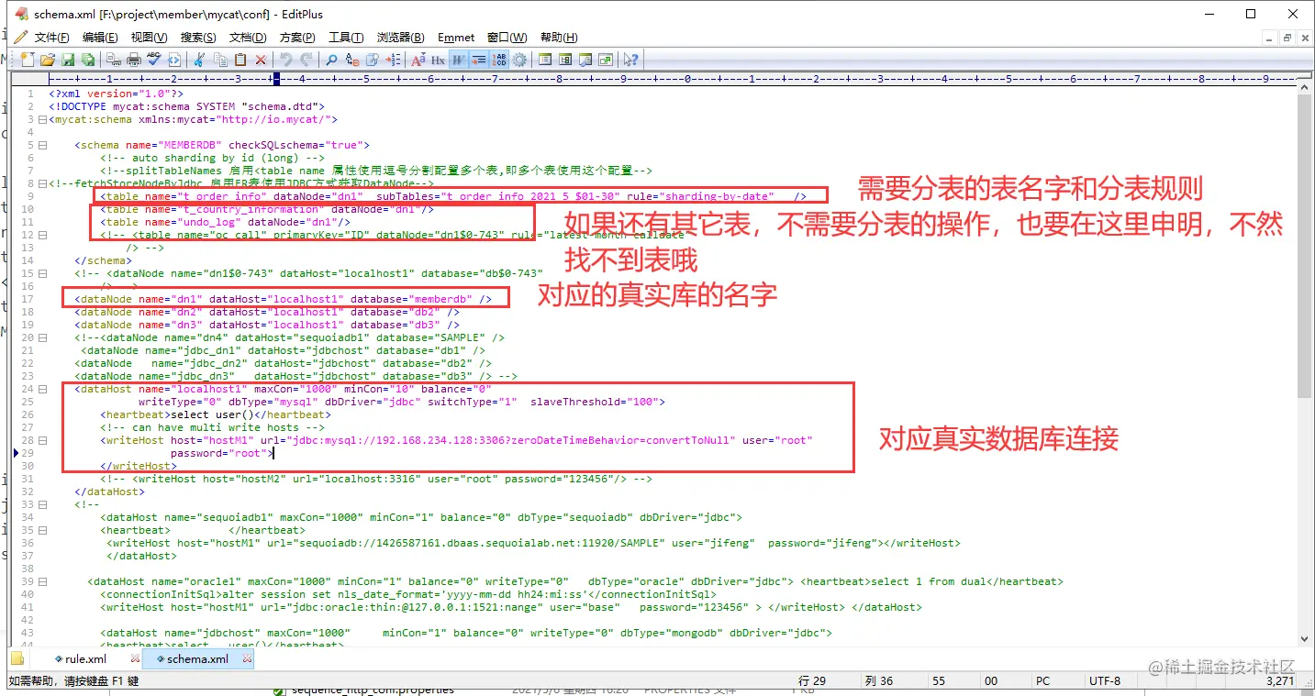Switch to Hex viewer with Hx icon

(438, 60)
